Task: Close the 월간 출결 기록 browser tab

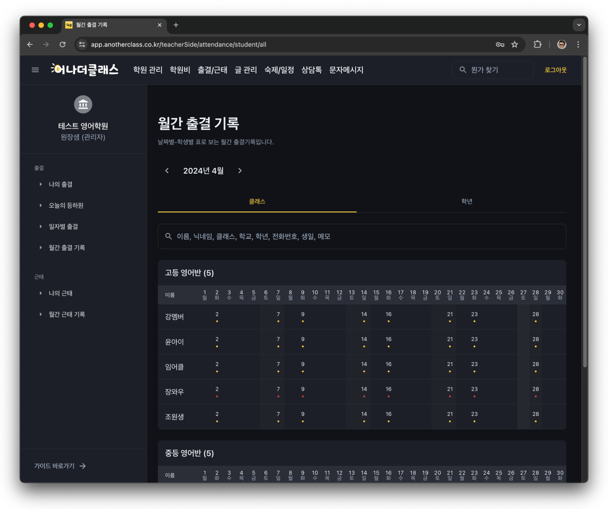Action: point(160,25)
